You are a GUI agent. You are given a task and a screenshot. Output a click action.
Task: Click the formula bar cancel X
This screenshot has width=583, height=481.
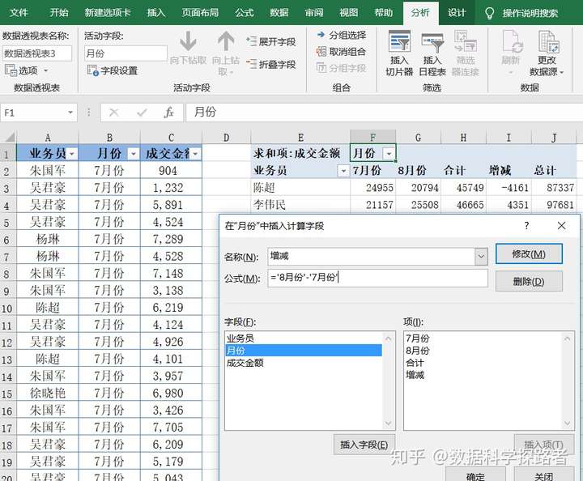114,113
